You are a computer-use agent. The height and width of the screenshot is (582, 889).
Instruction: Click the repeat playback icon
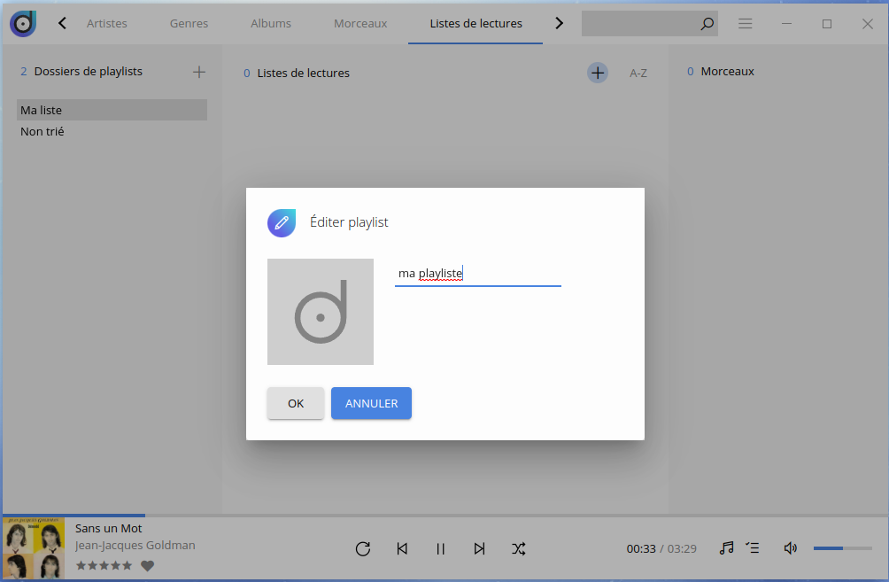click(362, 548)
